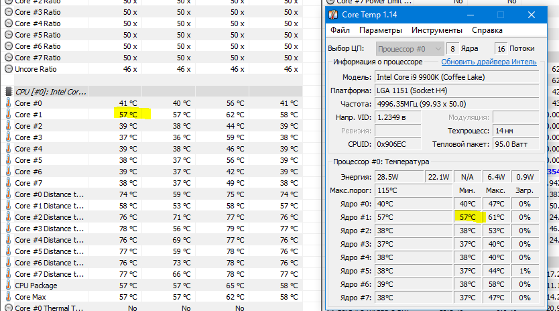Click thermometer icon of Core Max row
The height and width of the screenshot is (311, 559).
(8, 297)
